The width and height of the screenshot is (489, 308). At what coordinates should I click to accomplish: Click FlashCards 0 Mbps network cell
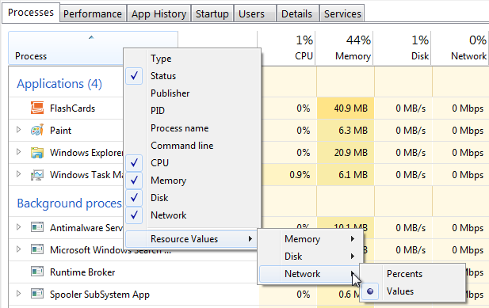coord(460,108)
